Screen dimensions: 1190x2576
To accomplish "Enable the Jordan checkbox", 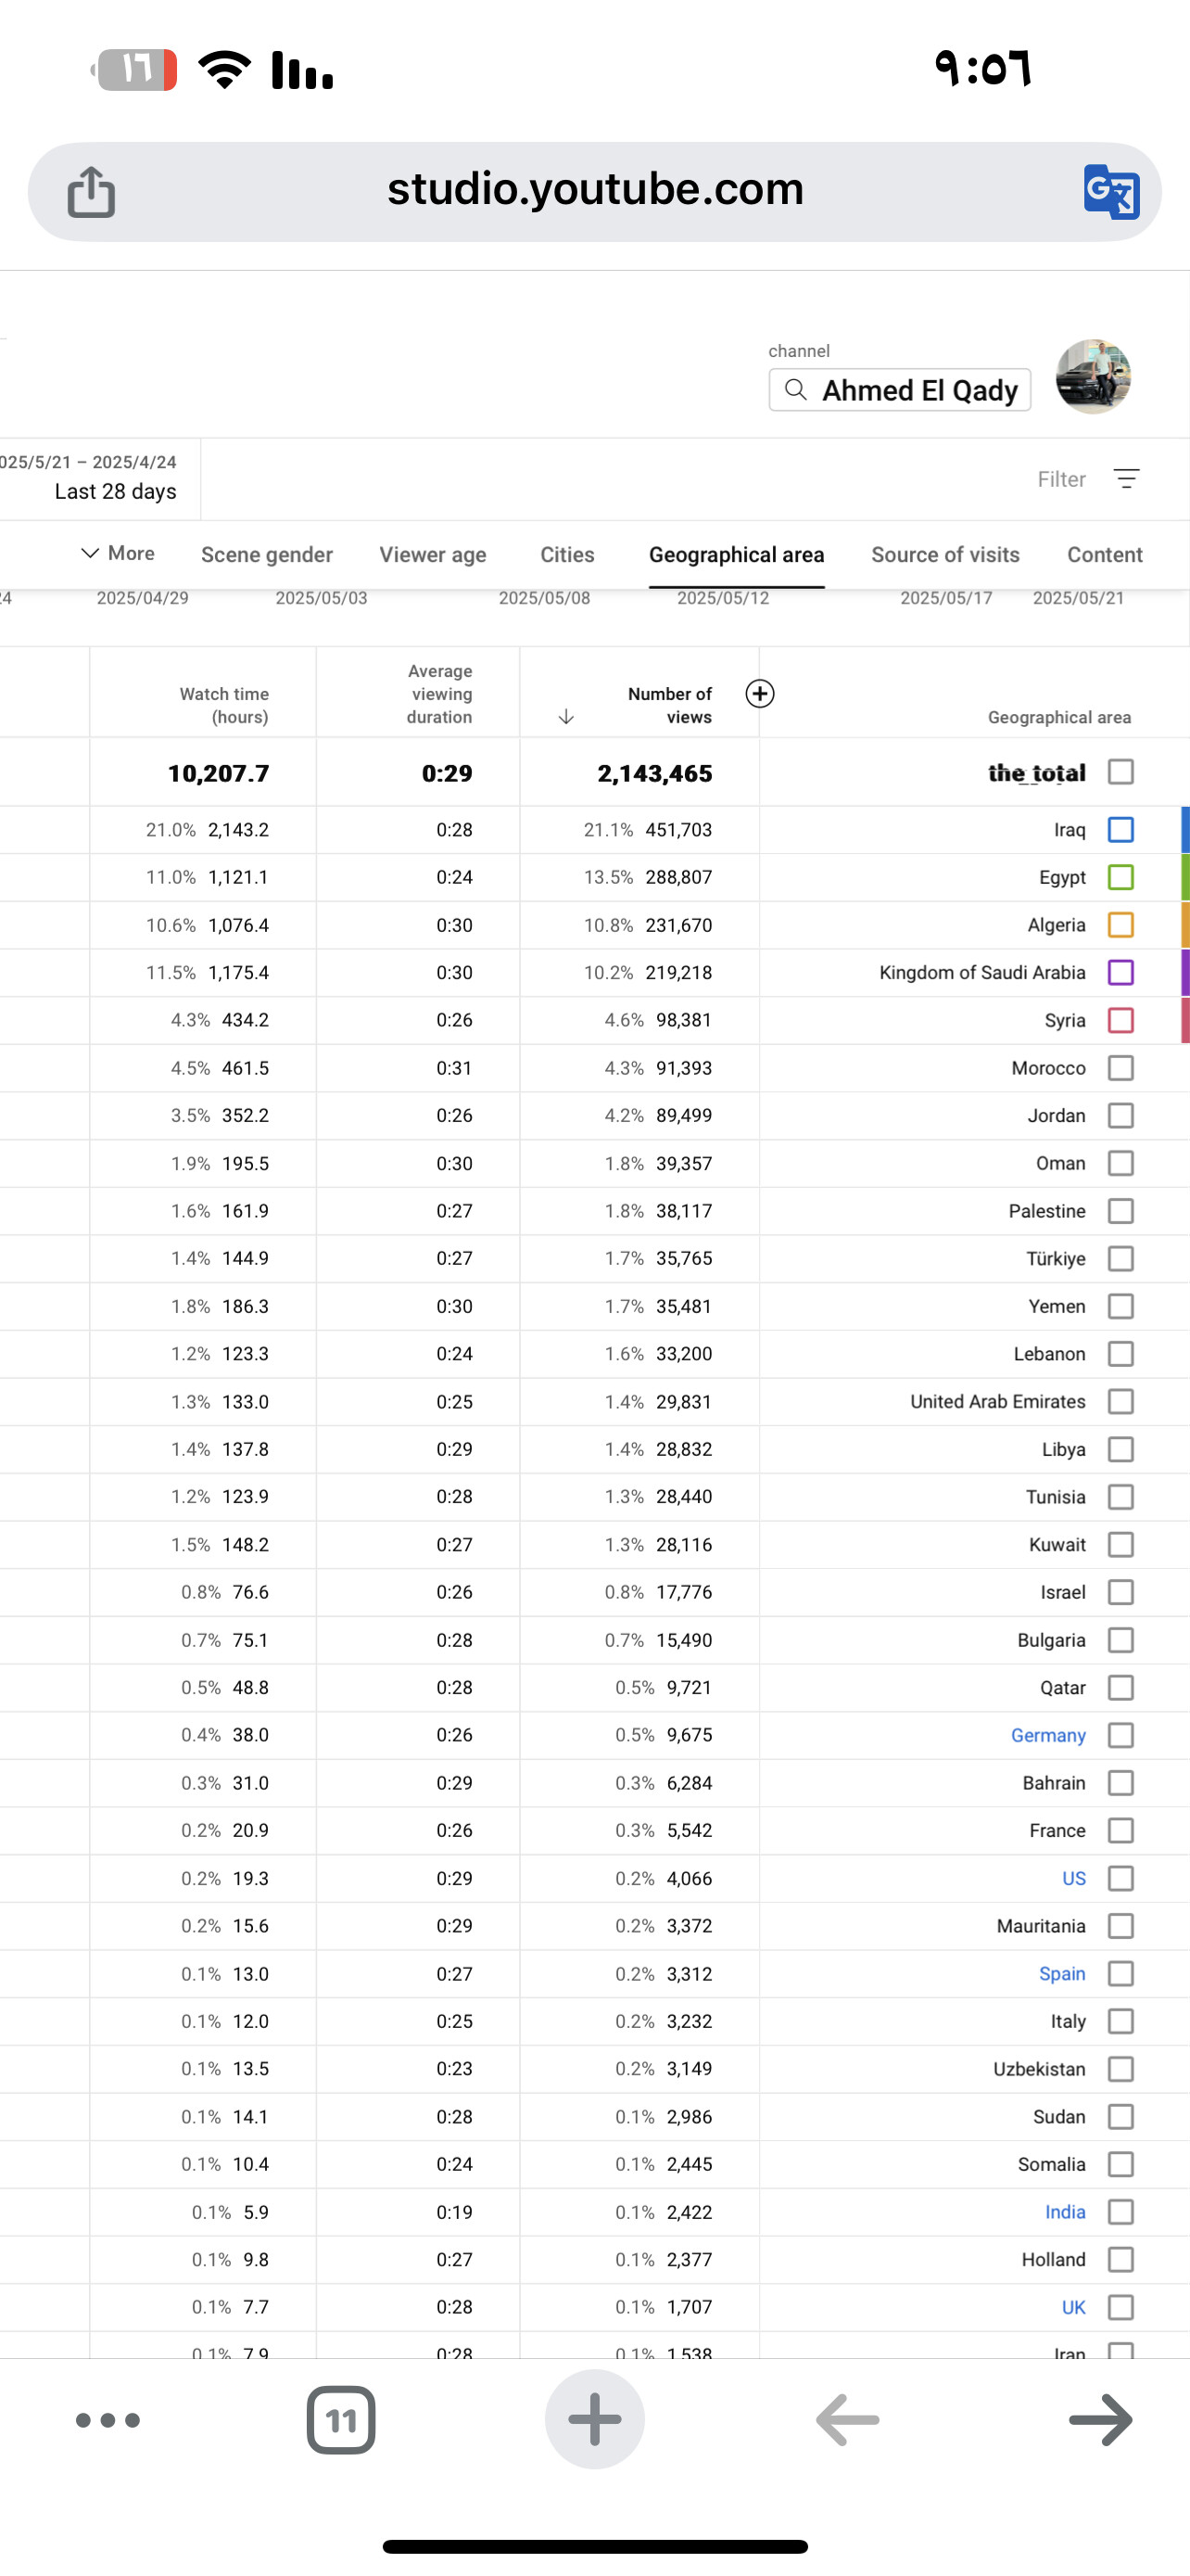I will coord(1121,1115).
